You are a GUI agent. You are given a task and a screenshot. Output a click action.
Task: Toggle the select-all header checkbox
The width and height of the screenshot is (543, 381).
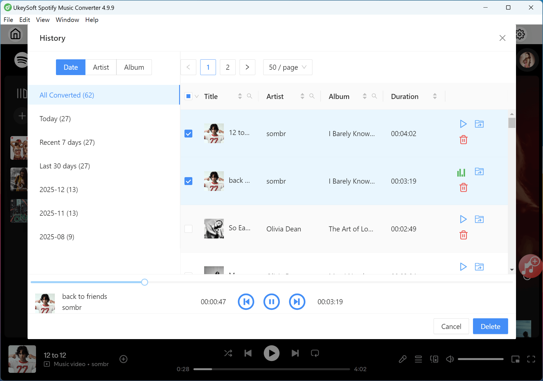(188, 96)
